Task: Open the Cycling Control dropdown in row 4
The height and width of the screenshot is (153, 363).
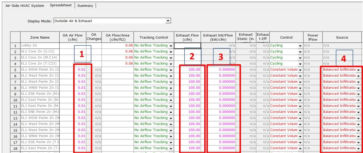Action: click(300, 64)
